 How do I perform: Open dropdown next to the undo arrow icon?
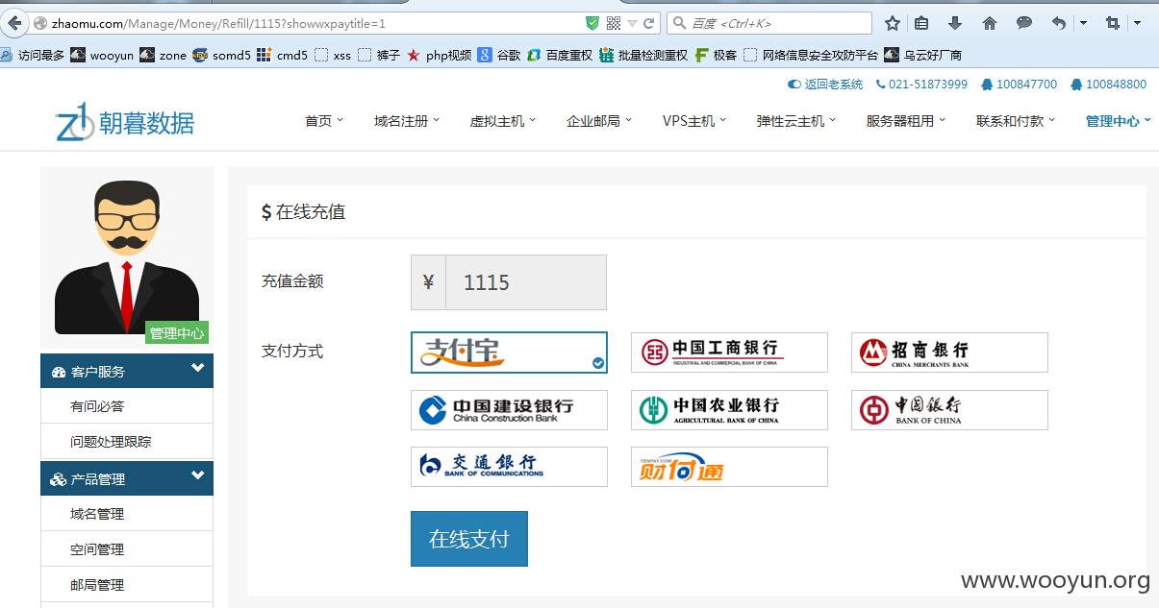tap(1083, 23)
